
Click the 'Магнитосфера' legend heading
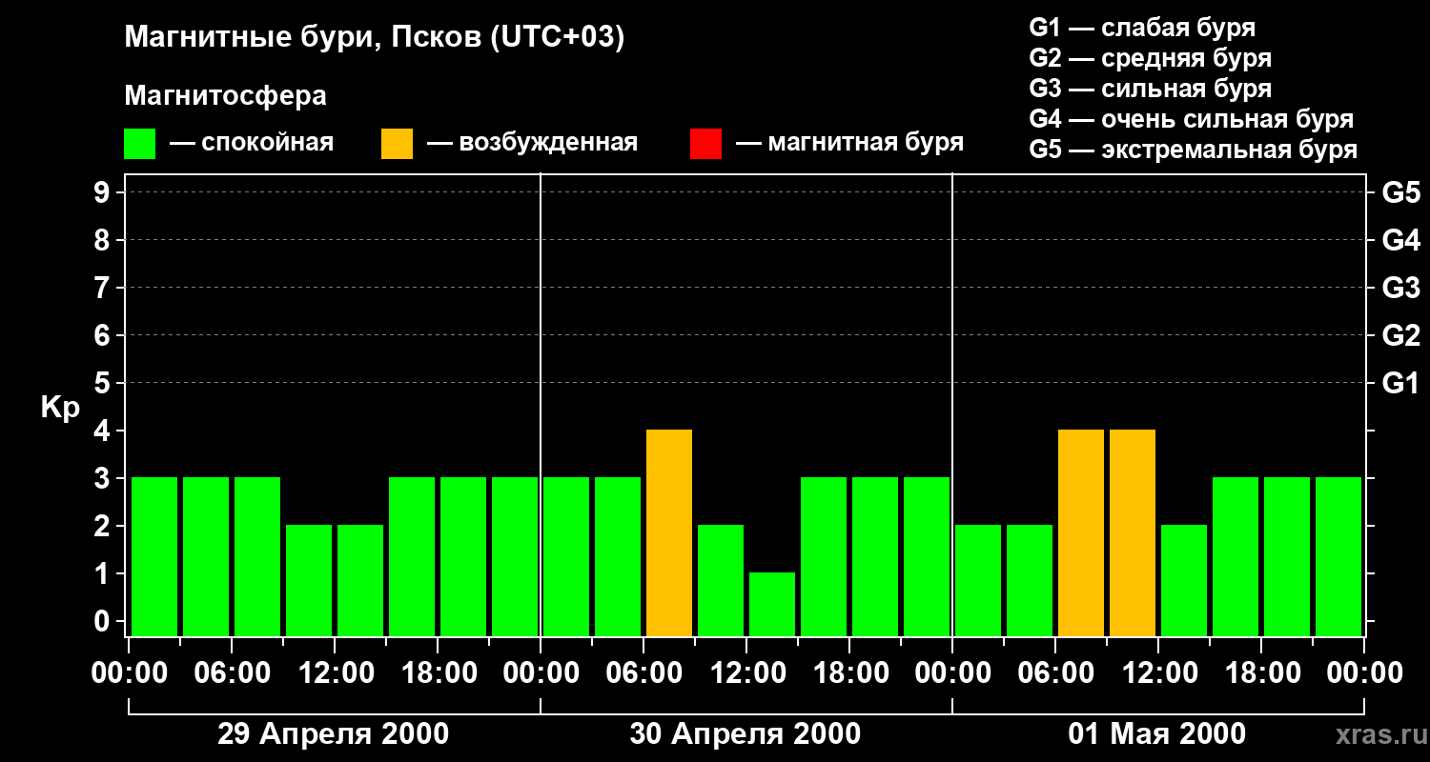click(x=225, y=96)
